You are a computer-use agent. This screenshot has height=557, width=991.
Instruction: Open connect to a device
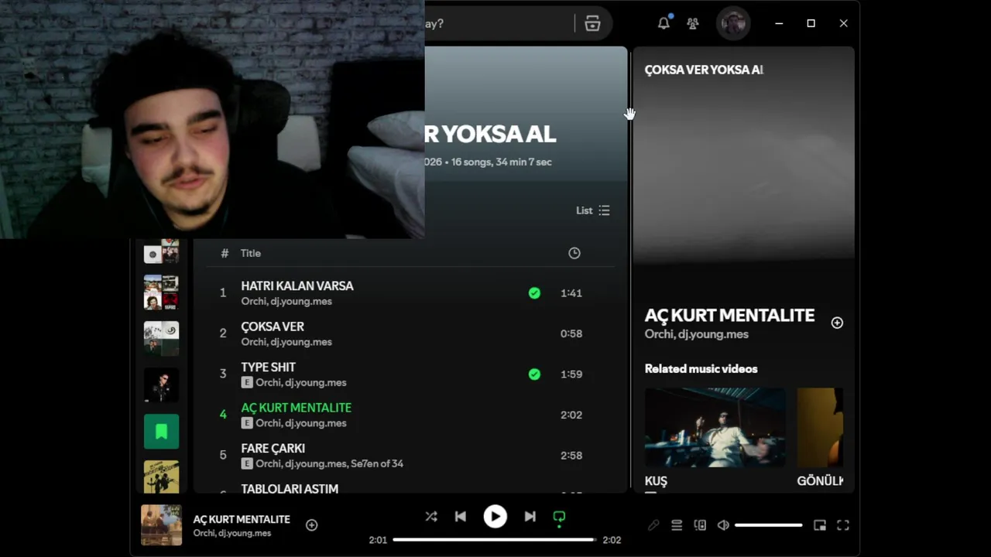point(700,525)
